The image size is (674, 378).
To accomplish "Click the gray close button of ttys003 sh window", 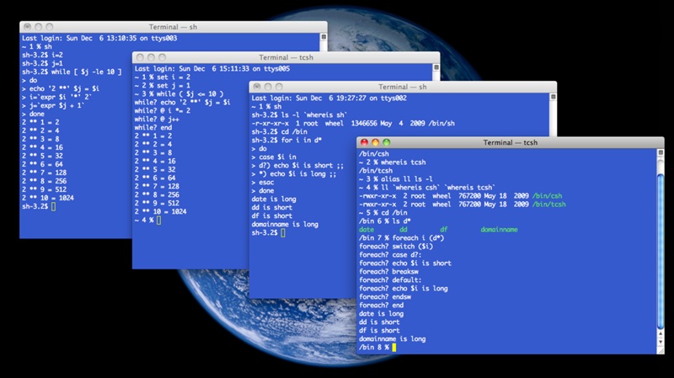I will (27, 27).
